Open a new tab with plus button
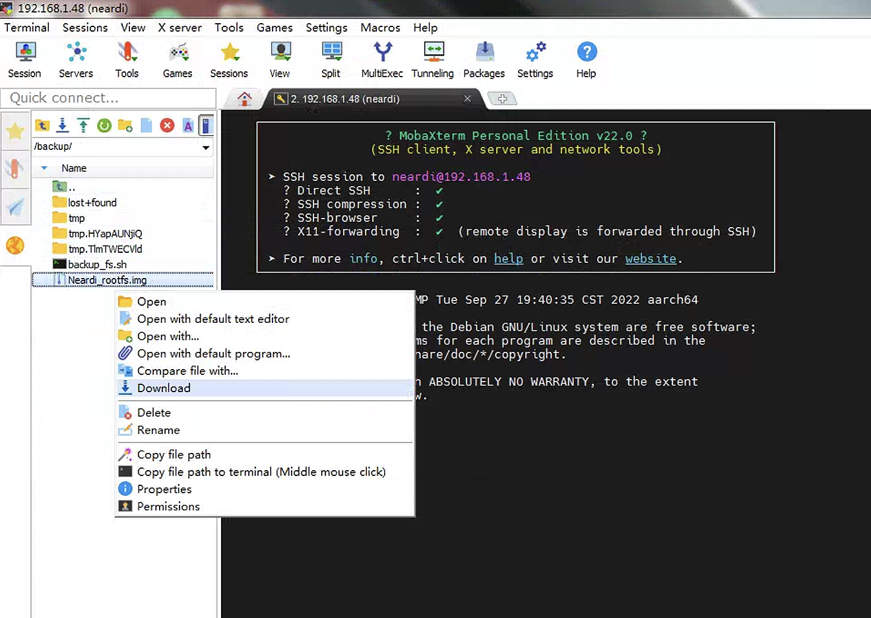871x618 pixels. [x=502, y=99]
